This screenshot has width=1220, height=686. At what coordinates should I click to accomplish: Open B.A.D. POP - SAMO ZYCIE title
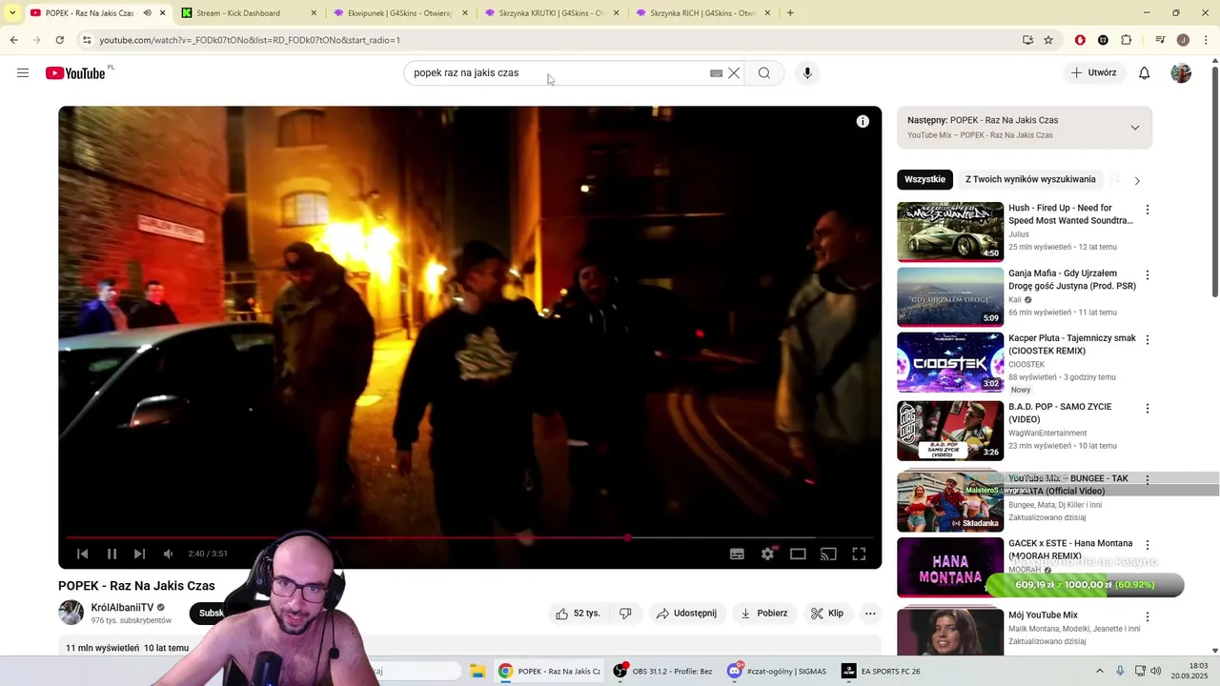click(1060, 414)
